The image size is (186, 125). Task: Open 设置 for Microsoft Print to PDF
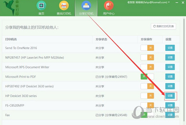170,77
